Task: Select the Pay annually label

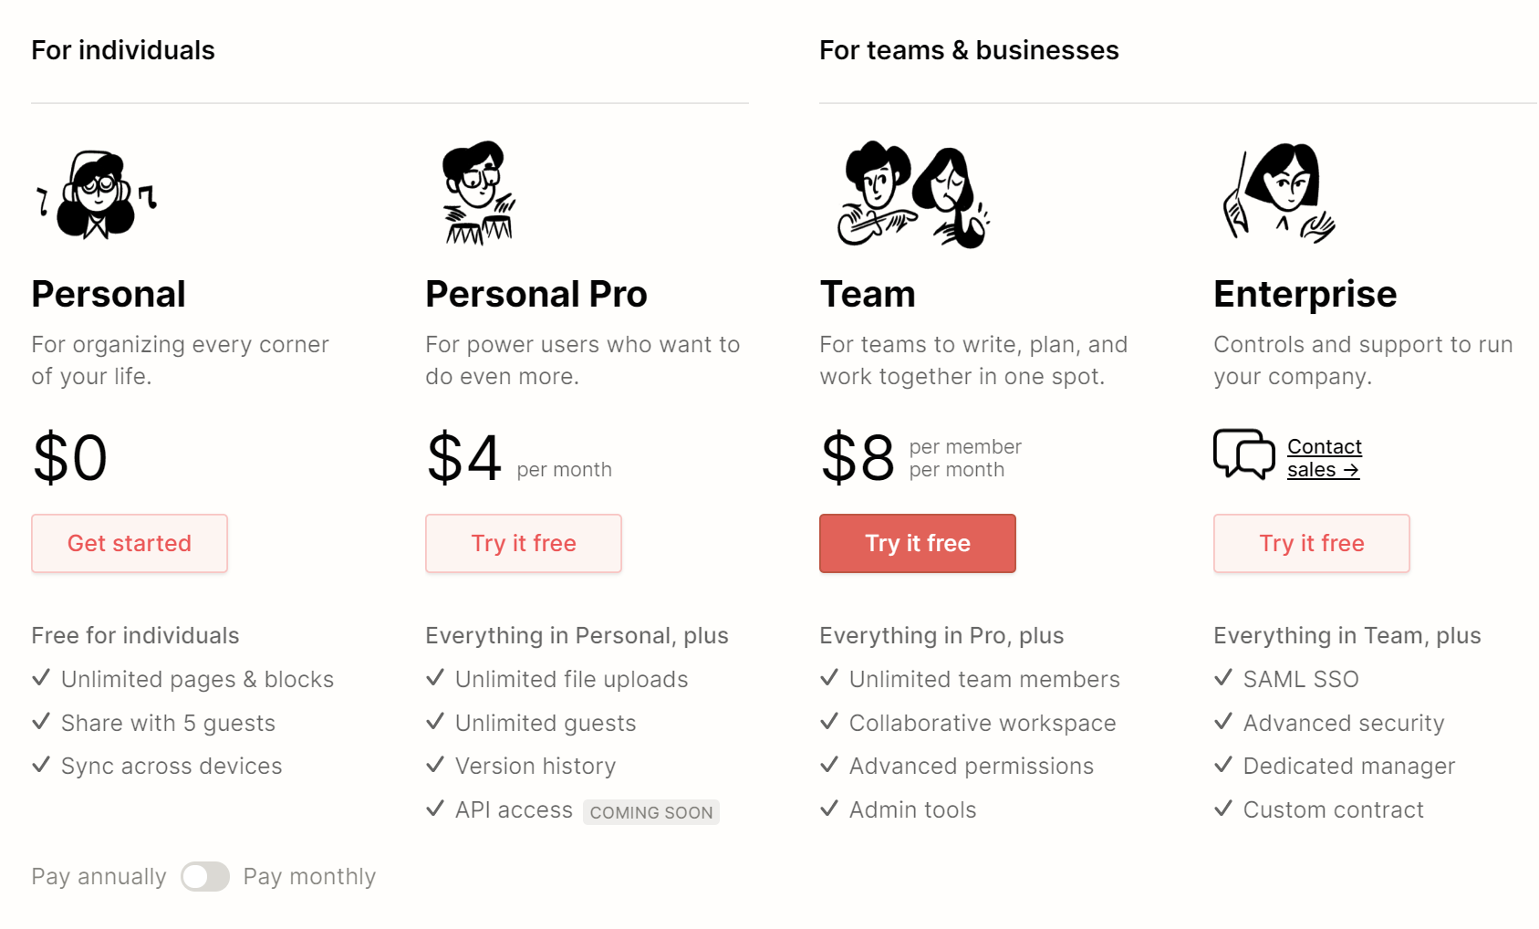Action: click(99, 877)
